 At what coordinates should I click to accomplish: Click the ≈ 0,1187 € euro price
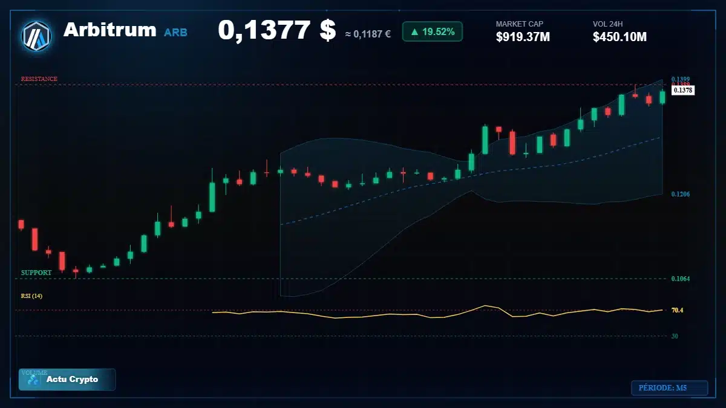tap(368, 34)
